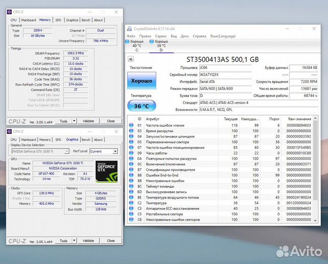Click Close button in Graphics CPU-Z window
328x264 pixels.
click(111, 241)
